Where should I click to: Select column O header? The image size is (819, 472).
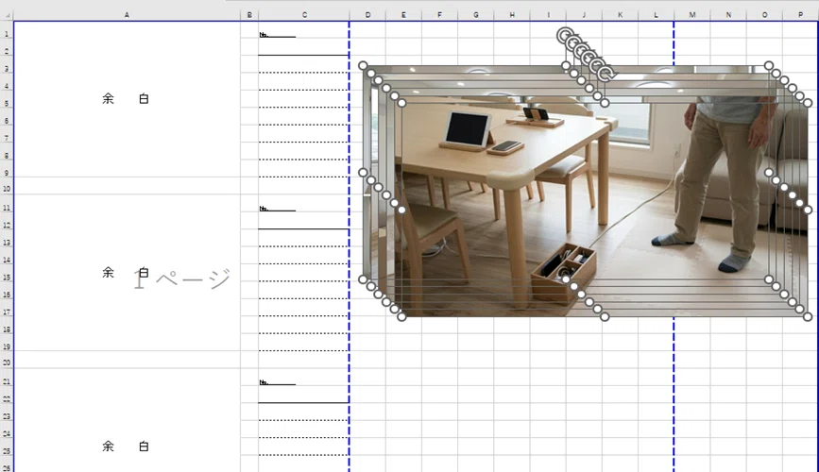764,15
